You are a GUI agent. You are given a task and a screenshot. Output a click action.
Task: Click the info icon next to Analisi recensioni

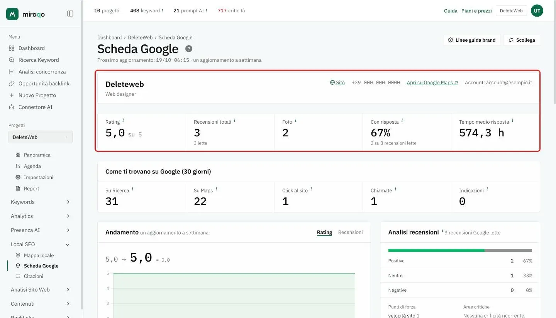click(x=442, y=231)
